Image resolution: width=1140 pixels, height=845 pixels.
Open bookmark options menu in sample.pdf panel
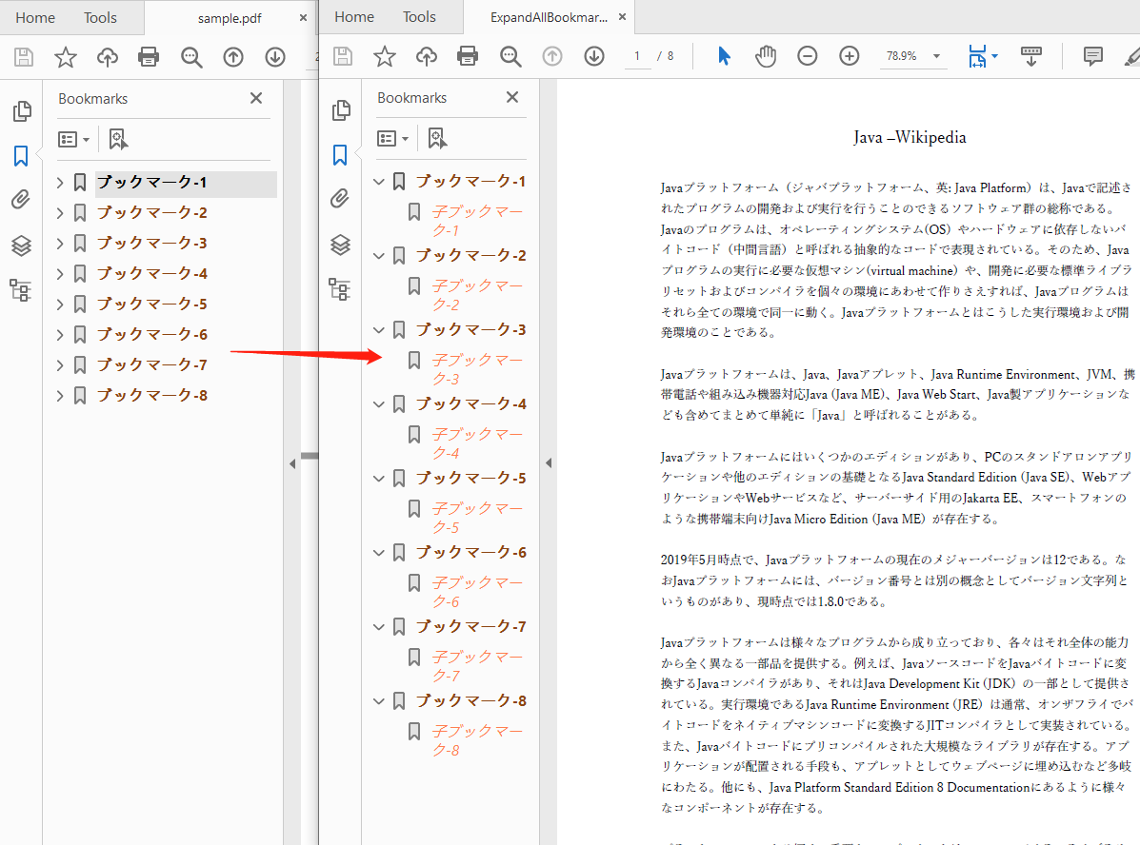(x=73, y=139)
